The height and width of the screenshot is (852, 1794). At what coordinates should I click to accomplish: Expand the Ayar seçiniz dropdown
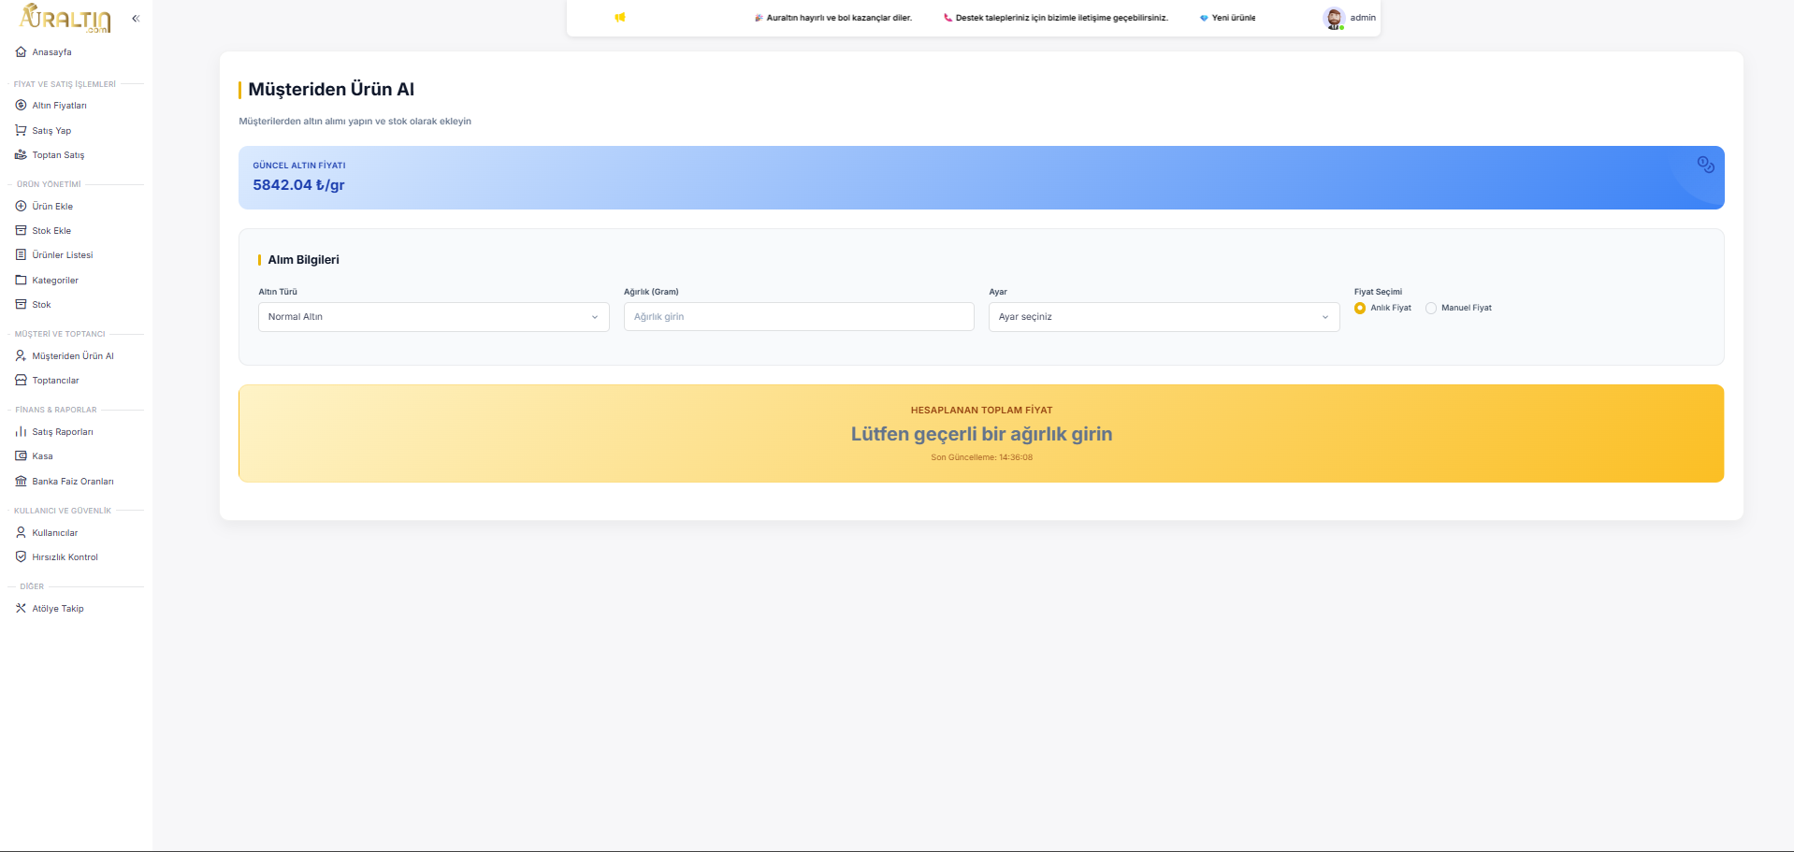tap(1164, 317)
